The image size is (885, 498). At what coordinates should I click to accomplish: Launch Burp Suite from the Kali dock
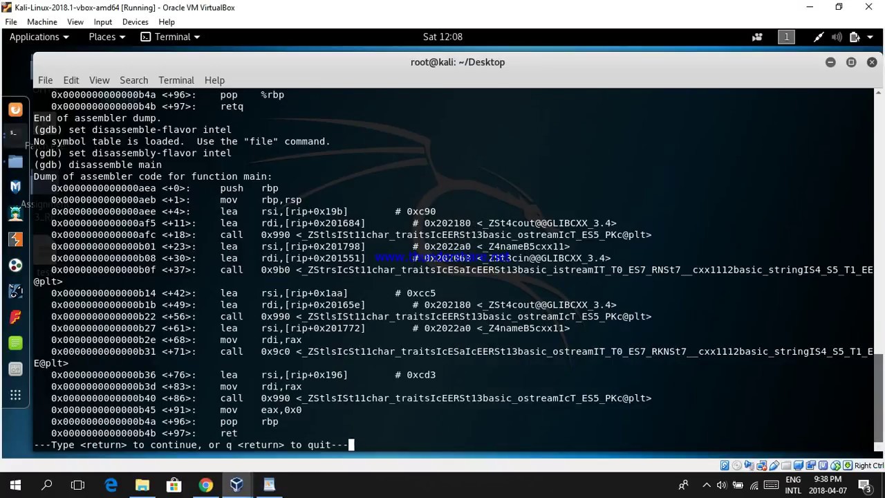click(15, 239)
